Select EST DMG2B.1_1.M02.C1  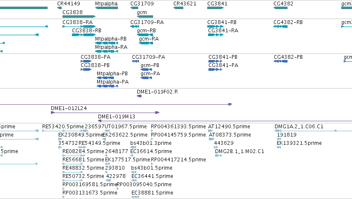(x=239, y=151)
